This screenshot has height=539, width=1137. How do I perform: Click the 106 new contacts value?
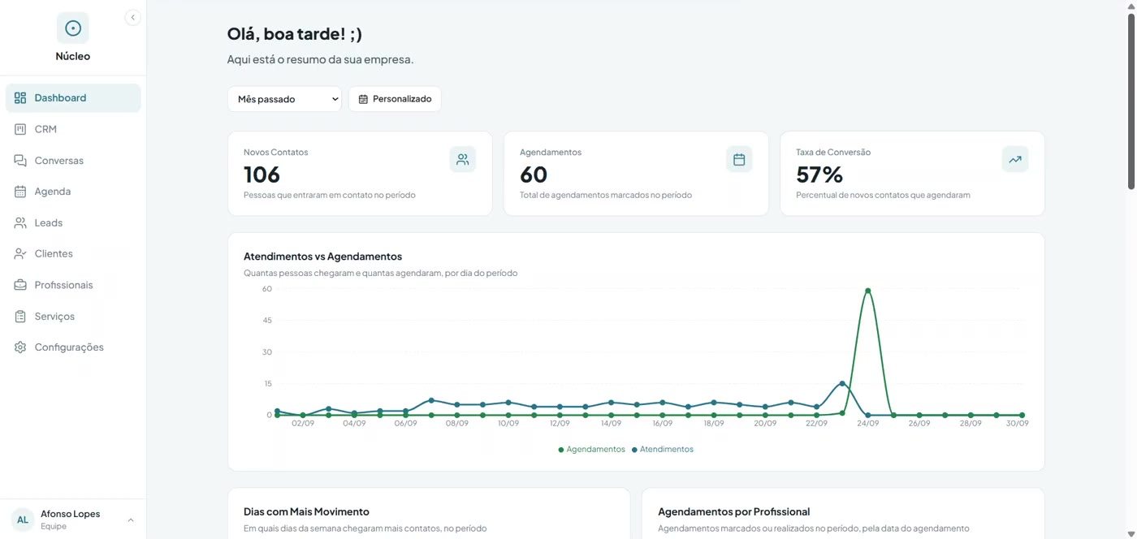262,175
